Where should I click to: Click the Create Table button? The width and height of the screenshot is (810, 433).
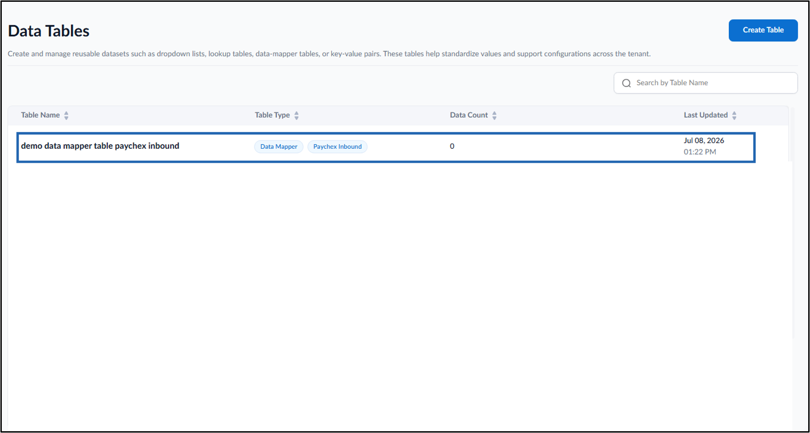763,30
